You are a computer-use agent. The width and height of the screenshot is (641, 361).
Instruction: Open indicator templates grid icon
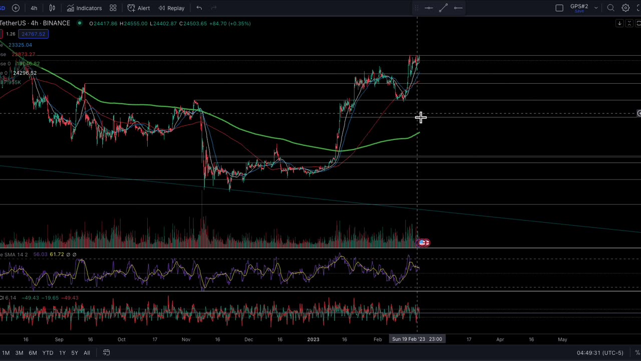click(x=113, y=8)
